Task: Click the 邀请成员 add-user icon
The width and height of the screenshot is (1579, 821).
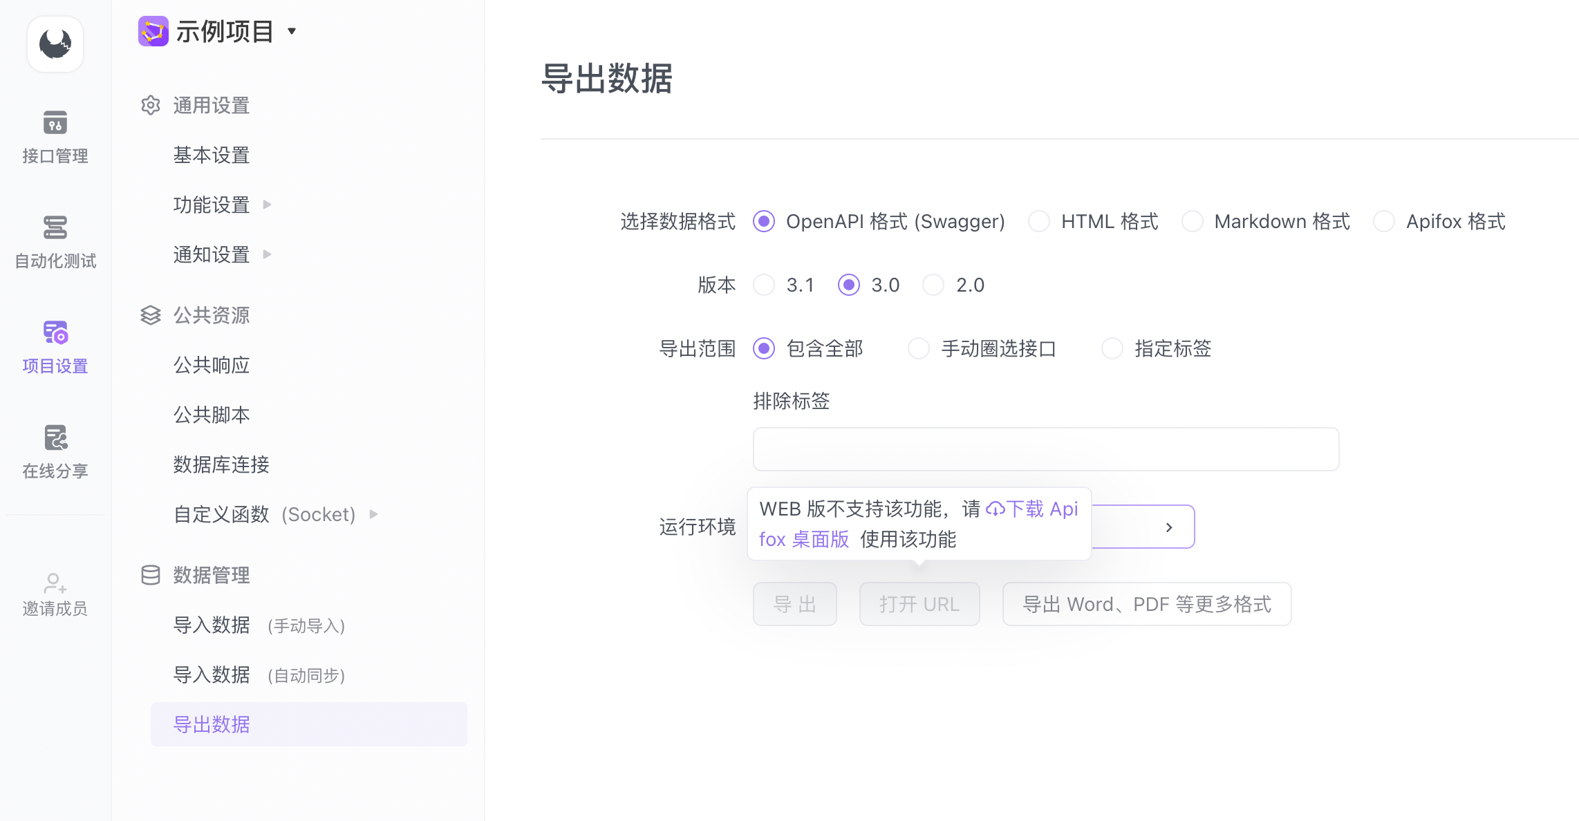Action: pos(55,584)
